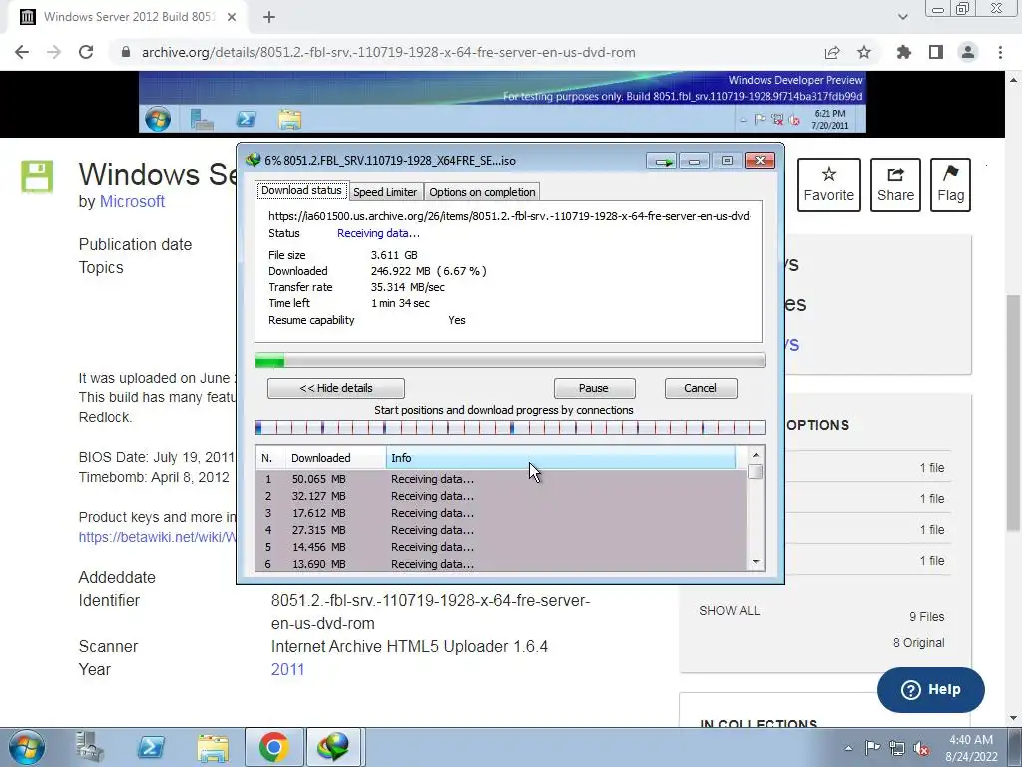Click the site lock icon
This screenshot has width=1022, height=767.
pos(126,52)
